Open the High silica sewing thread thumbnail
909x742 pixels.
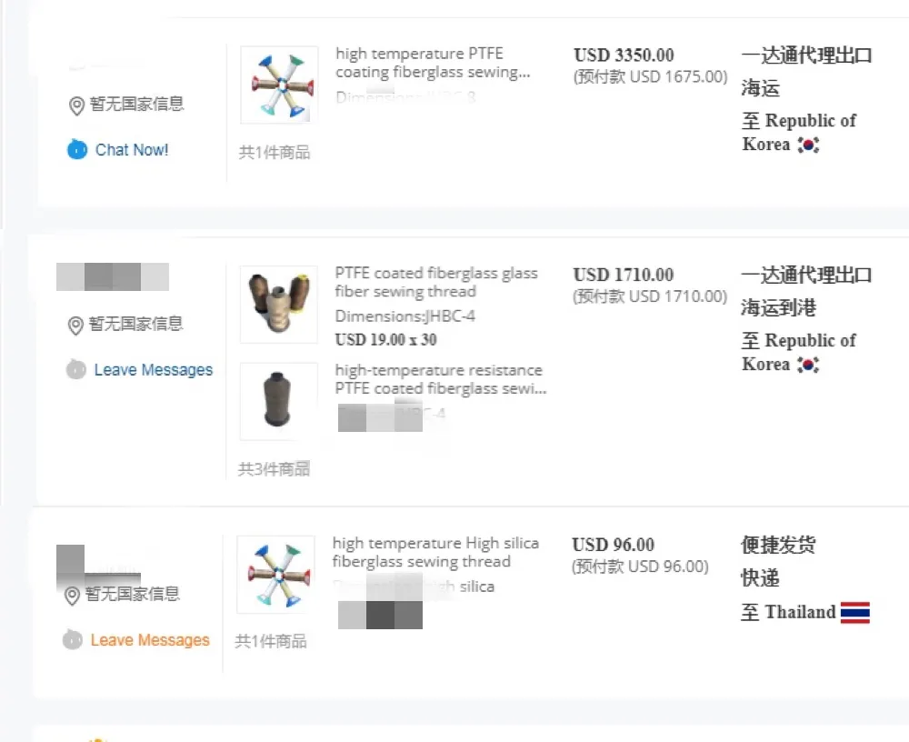pyautogui.click(x=275, y=574)
